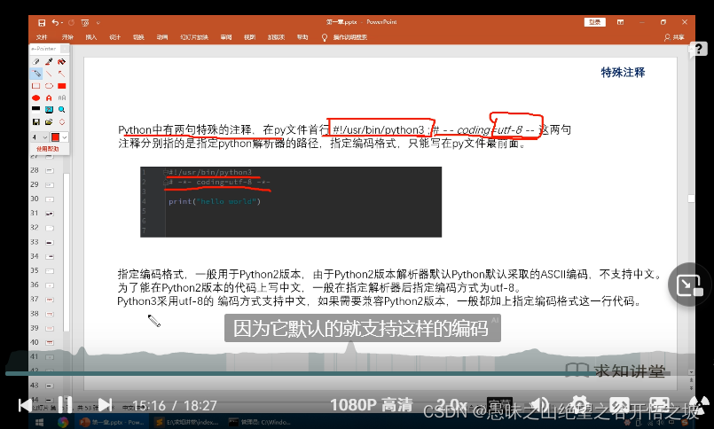Screen dimensions: 714x429
Task: Click the floppy disk save icon in e-Pointer
Action: (36, 122)
